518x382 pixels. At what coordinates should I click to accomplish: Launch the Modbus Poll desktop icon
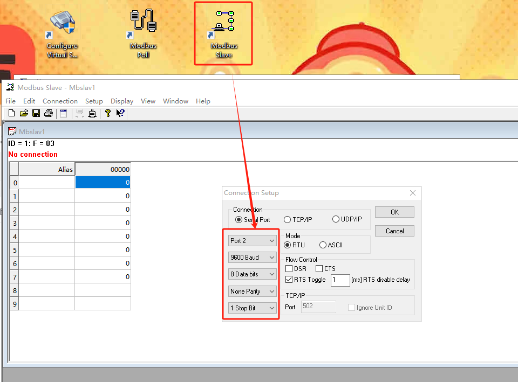coord(143,32)
